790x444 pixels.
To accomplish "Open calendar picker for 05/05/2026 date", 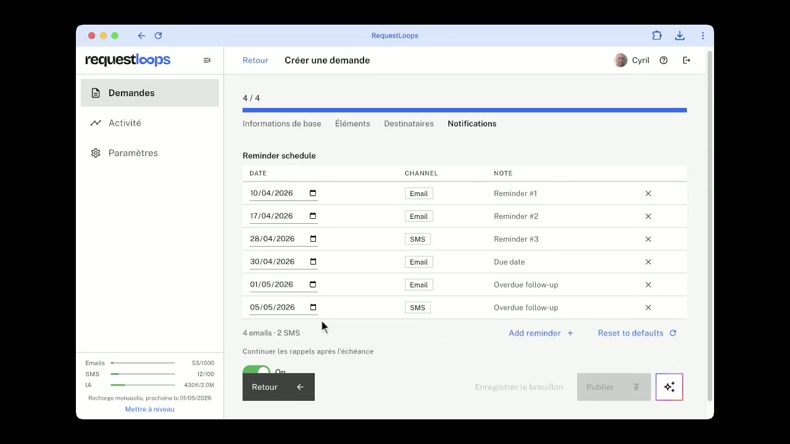I will tap(313, 307).
